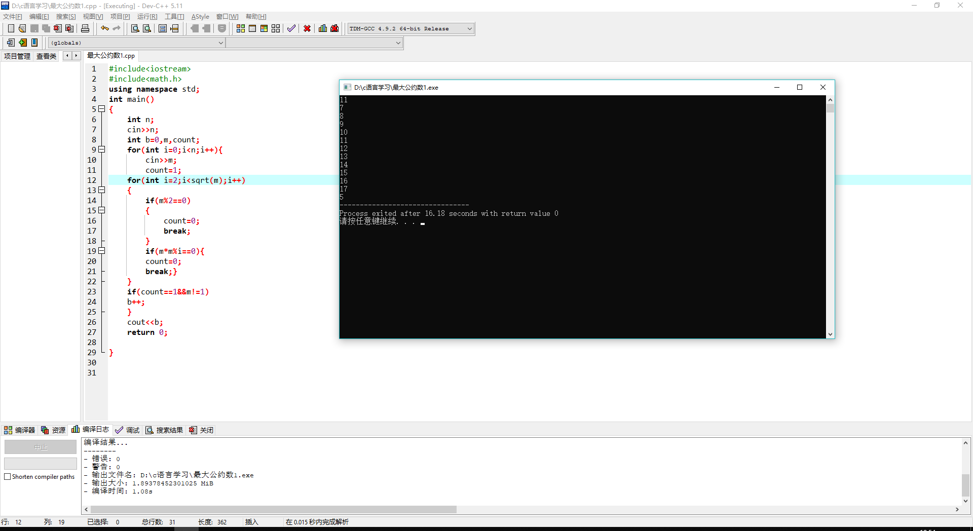This screenshot has height=531, width=973.
Task: Collapse the code fold at line 9
Action: pyautogui.click(x=102, y=149)
